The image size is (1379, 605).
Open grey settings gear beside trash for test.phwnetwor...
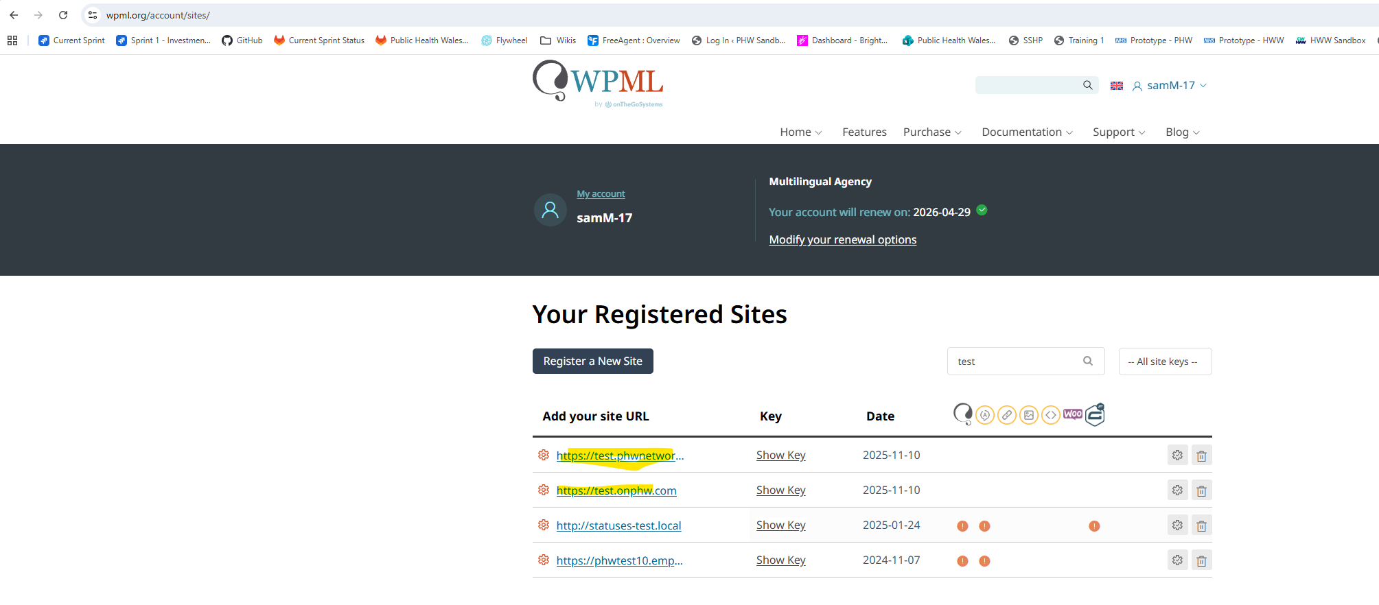point(1178,455)
